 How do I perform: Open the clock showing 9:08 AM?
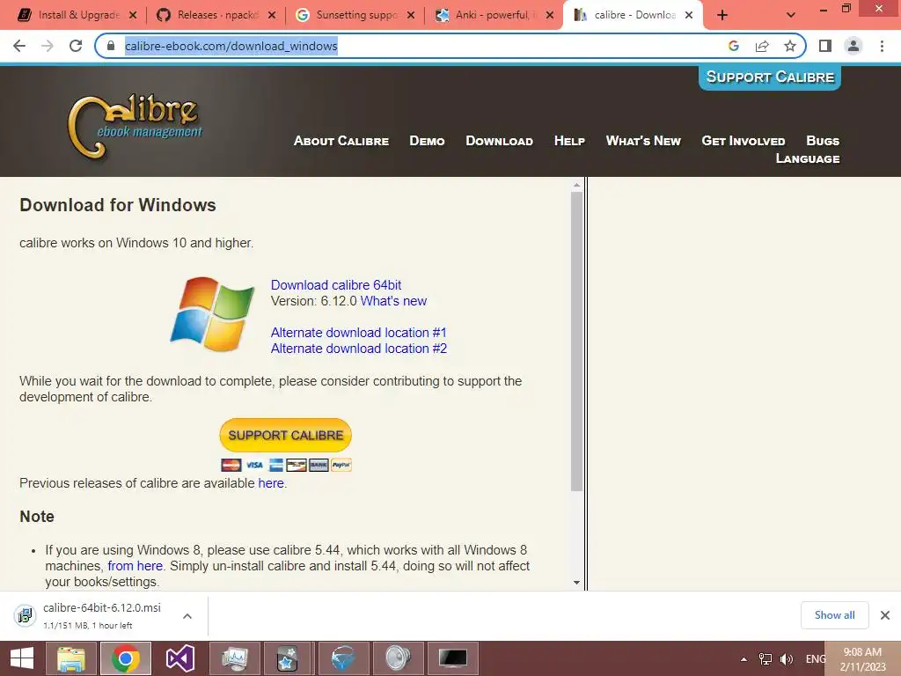(862, 659)
